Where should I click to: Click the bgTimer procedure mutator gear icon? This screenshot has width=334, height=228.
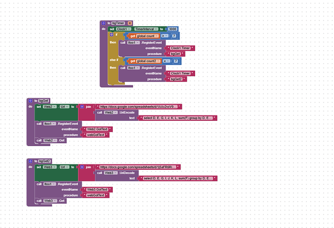click(104, 23)
